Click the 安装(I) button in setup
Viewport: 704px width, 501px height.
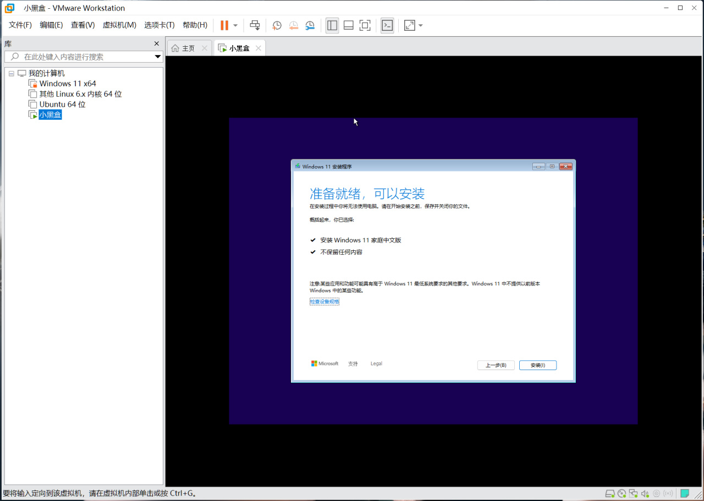[x=537, y=365]
